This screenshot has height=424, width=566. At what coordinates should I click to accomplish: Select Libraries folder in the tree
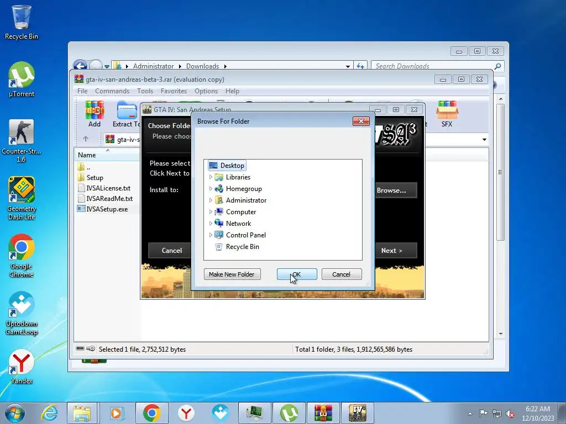tap(238, 177)
